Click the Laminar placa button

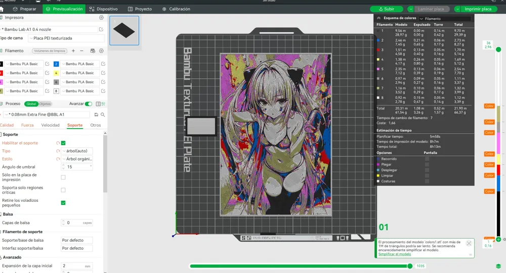[x=431, y=9]
